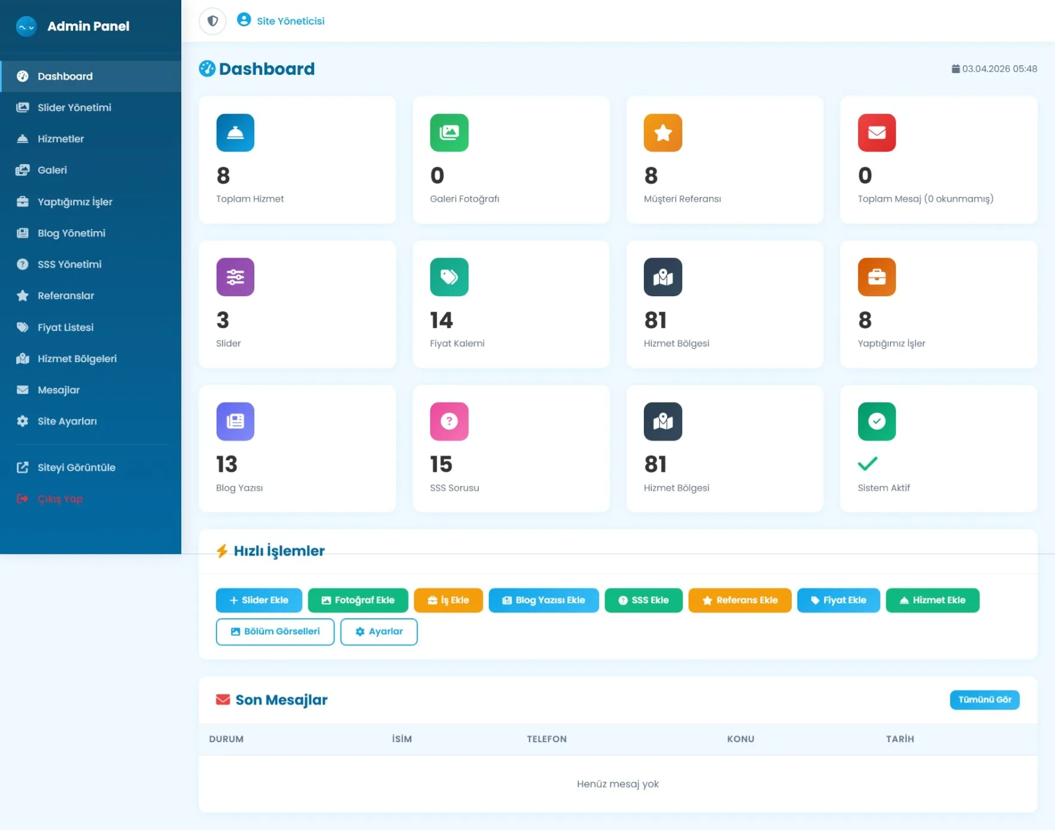Click the red envelope Toplam Mesaj icon
The width and height of the screenshot is (1055, 830).
point(877,133)
